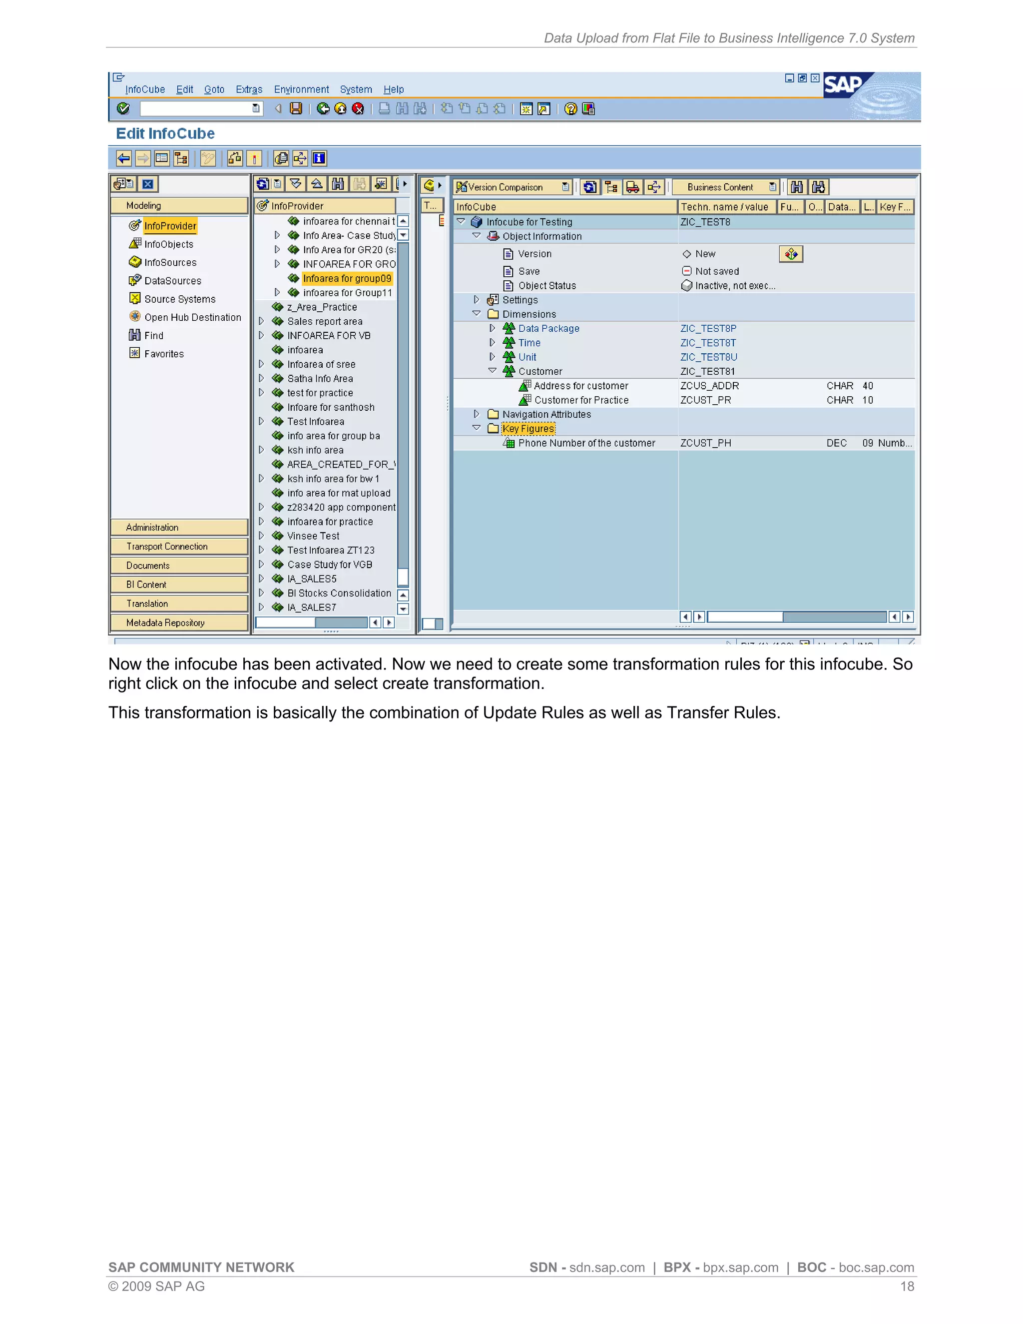This screenshot has width=1023, height=1324.
Task: Expand the Settings node
Action: (x=477, y=299)
